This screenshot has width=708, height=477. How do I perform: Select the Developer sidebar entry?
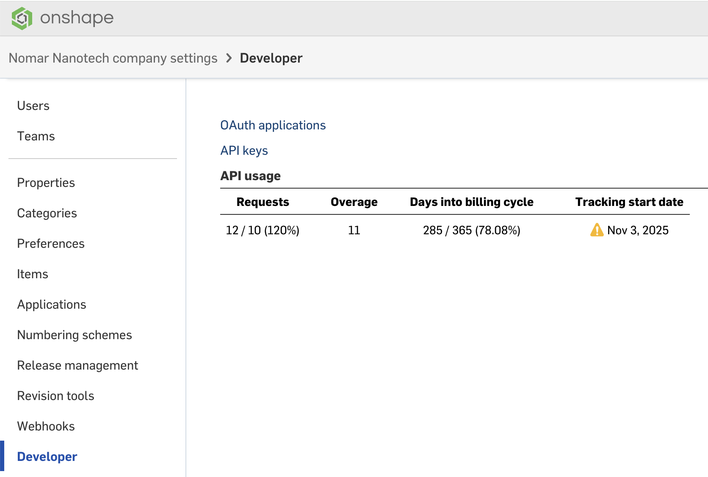(47, 457)
